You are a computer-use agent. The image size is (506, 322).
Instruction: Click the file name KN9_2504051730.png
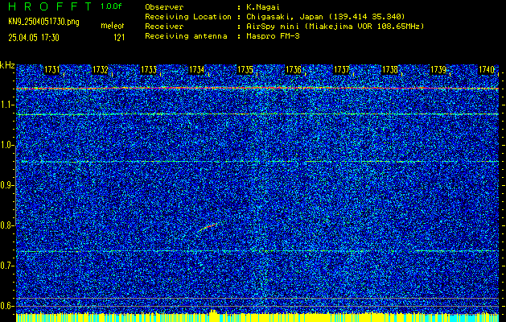43,22
